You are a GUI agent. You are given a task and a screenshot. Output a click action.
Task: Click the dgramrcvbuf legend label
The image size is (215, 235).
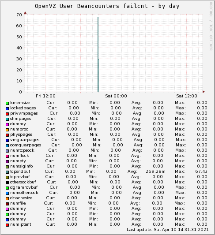point(24,187)
